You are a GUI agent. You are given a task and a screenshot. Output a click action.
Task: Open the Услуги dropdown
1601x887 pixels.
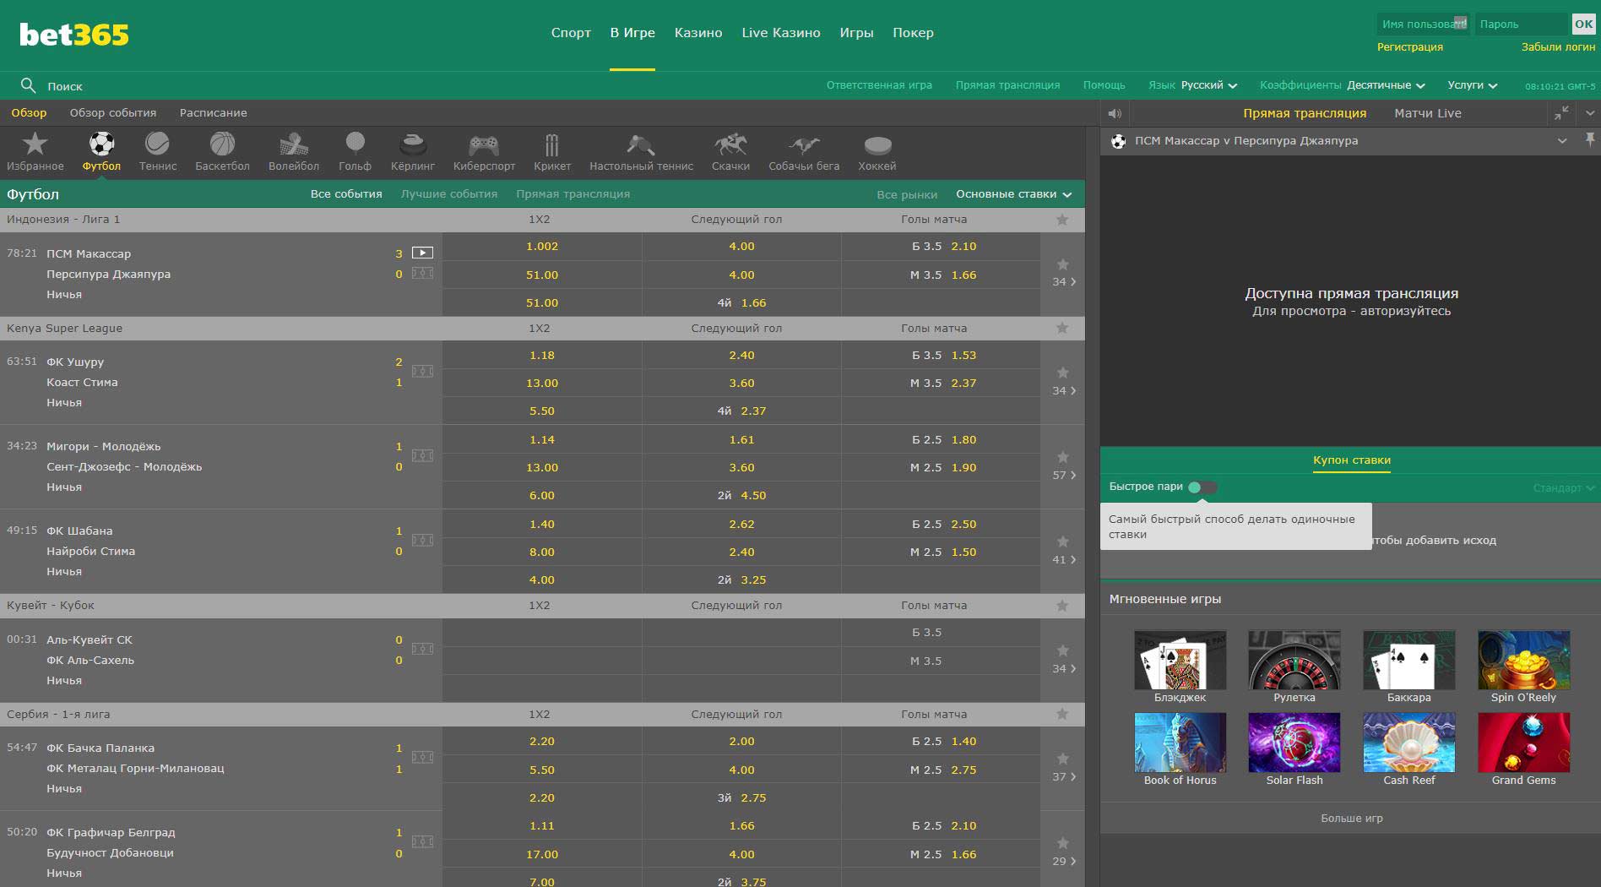(x=1473, y=85)
